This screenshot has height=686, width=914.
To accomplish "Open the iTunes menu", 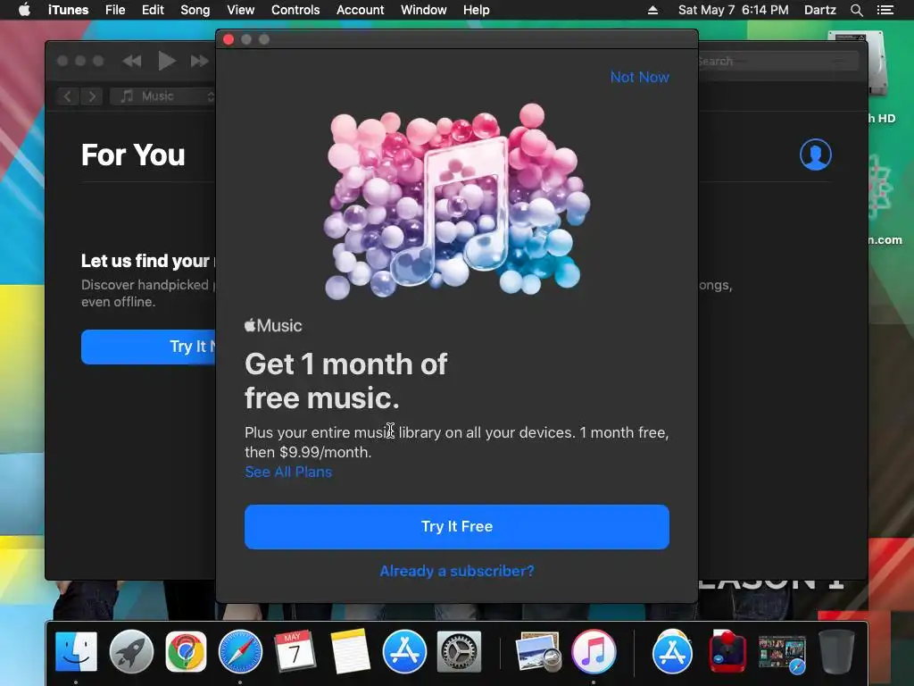I will click(68, 10).
